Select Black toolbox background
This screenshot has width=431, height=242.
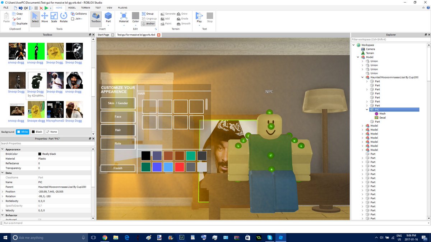tap(37, 132)
